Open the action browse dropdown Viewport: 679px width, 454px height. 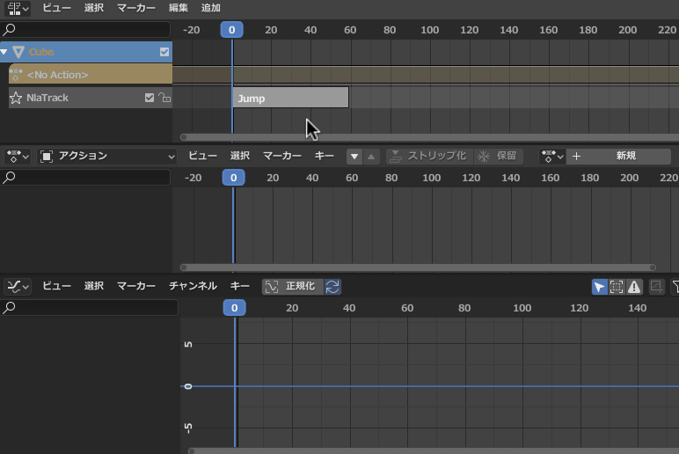(552, 157)
